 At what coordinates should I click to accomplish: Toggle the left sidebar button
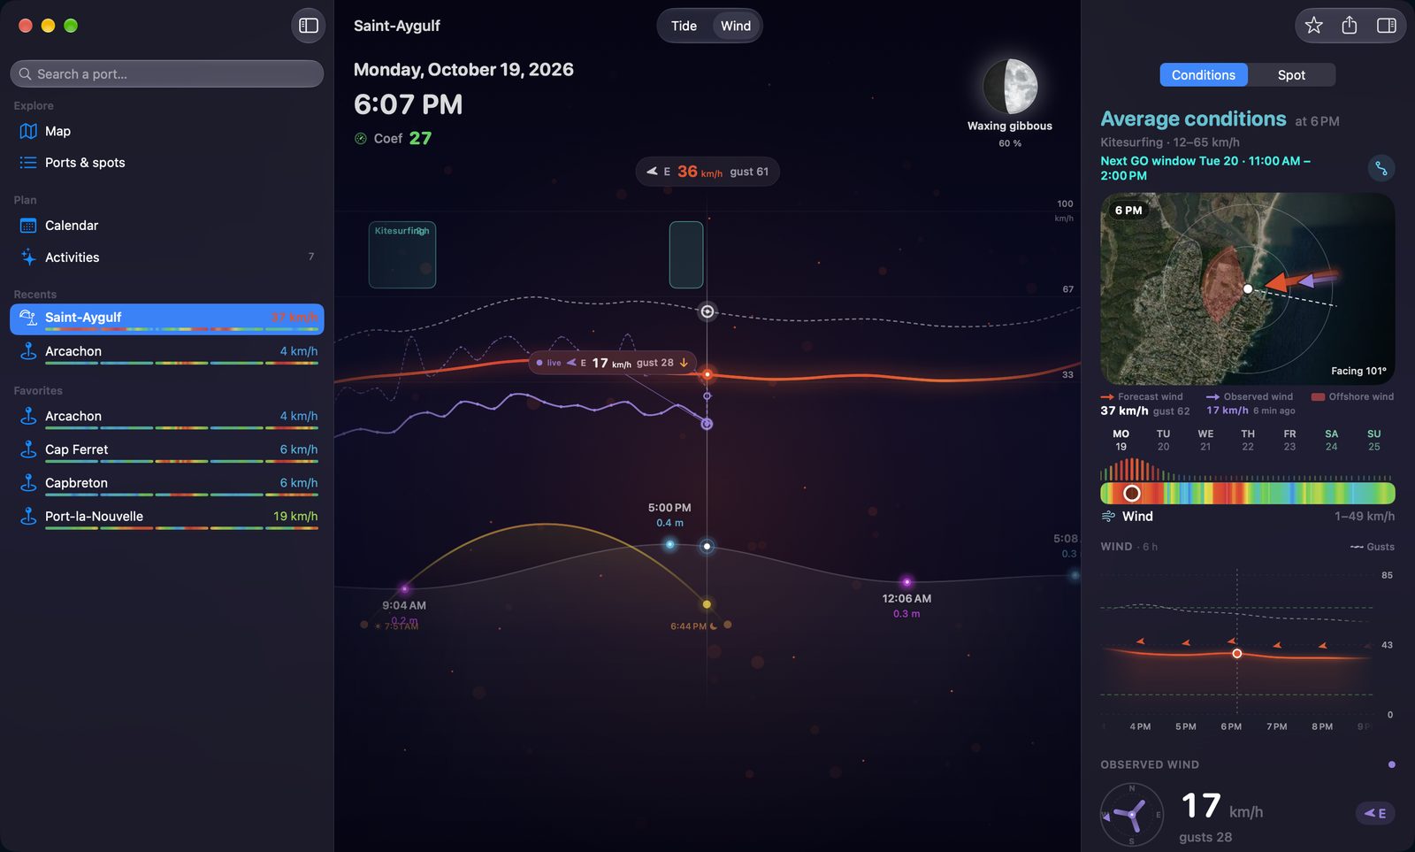pyautogui.click(x=309, y=26)
